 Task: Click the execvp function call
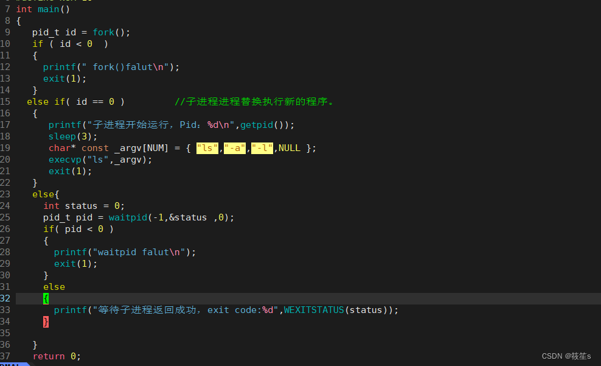pyautogui.click(x=65, y=160)
